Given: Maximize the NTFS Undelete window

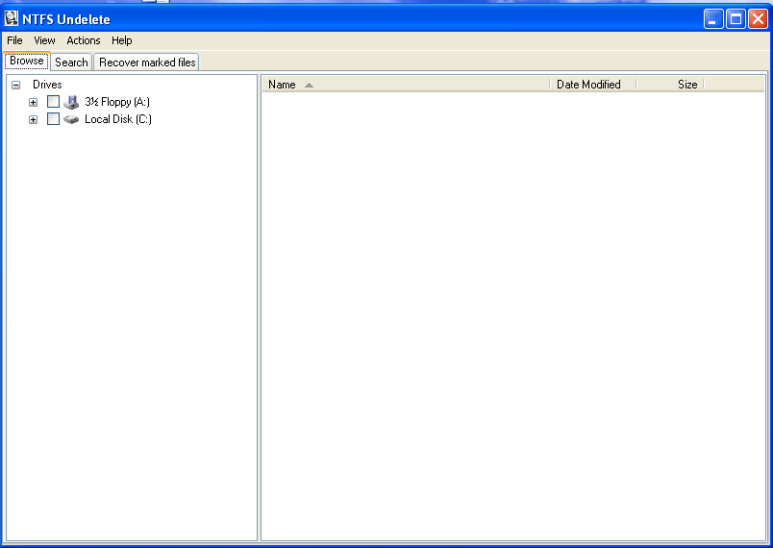Looking at the screenshot, I should click(x=736, y=19).
